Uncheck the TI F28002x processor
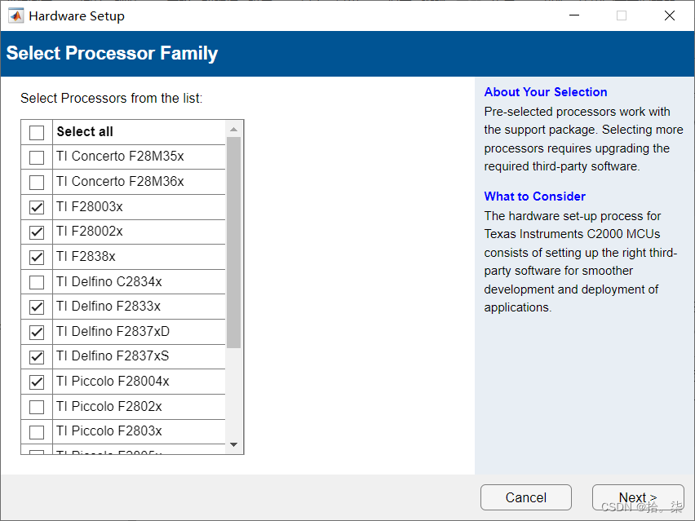 [x=37, y=232]
